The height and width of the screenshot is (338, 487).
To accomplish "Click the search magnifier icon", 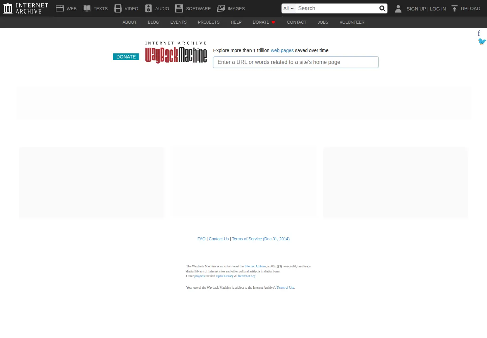I will [382, 8].
